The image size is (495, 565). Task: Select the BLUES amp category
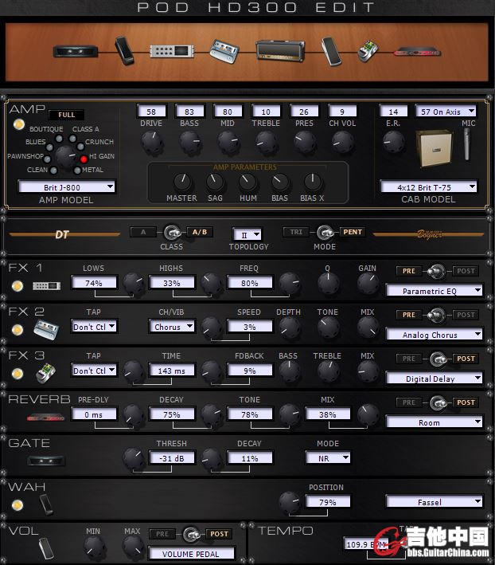click(x=50, y=147)
